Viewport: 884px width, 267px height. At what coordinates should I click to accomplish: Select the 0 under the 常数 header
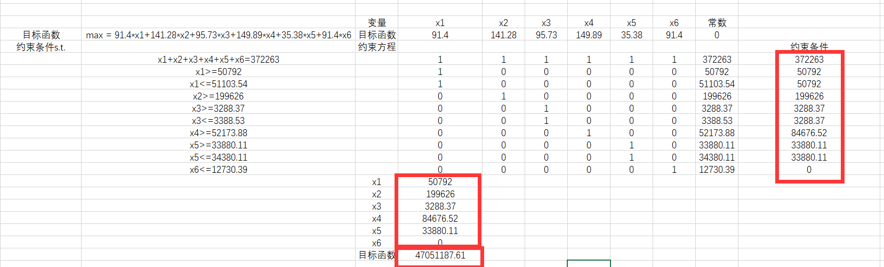click(x=717, y=35)
